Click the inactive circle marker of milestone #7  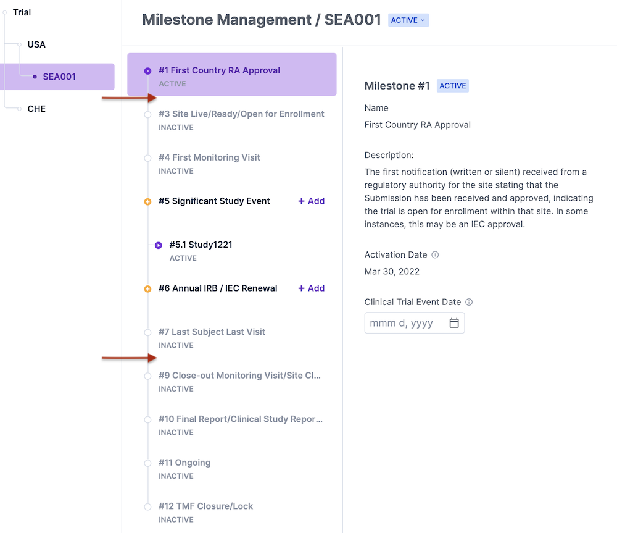147,332
